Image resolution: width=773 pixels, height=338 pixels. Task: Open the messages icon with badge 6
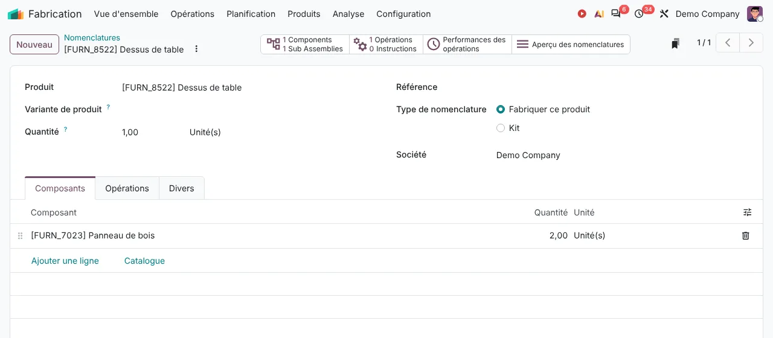pyautogui.click(x=616, y=14)
